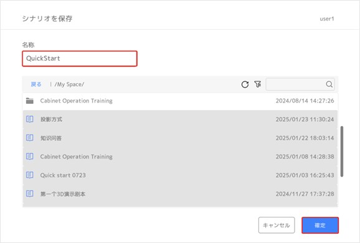Click scenario icon beside Quick start 0723
This screenshot has height=243, width=360.
coord(30,175)
